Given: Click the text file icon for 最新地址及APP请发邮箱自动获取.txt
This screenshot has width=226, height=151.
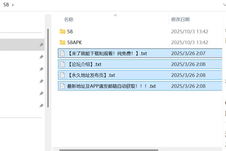Looking at the screenshot, I should pos(62,86).
